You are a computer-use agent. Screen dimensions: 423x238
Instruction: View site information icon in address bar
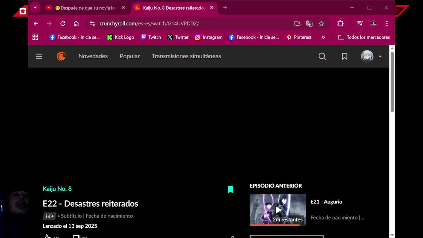point(92,23)
